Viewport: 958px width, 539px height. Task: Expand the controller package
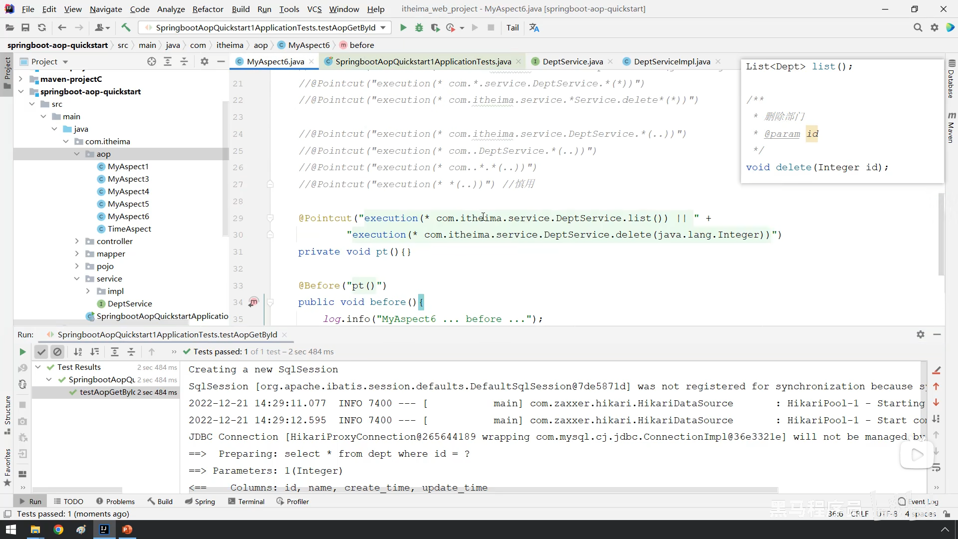click(x=77, y=241)
